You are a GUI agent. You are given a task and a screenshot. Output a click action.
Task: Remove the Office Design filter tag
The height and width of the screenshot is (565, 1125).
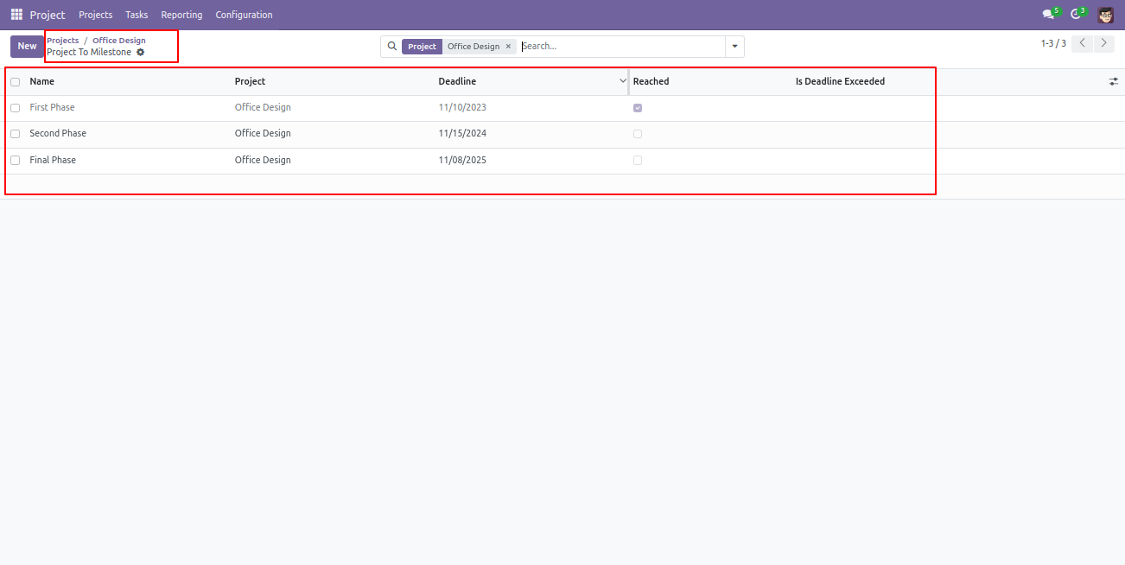click(x=508, y=47)
